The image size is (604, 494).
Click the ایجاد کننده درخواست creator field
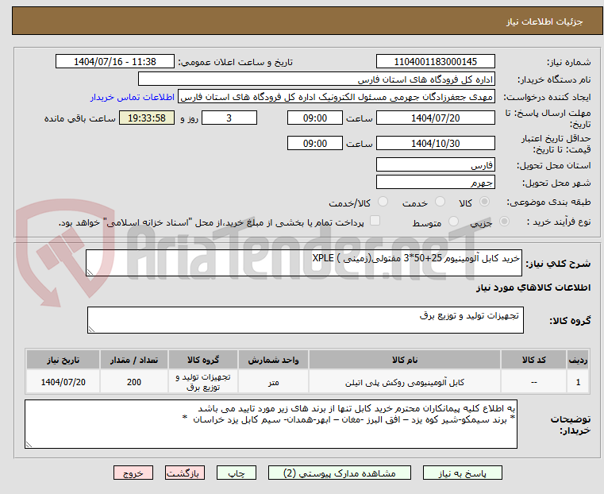pyautogui.click(x=336, y=97)
